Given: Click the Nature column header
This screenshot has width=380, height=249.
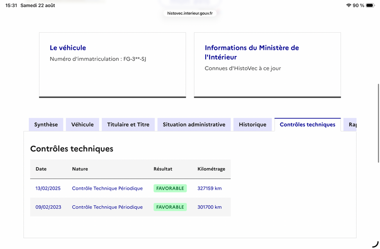Looking at the screenshot, I should (x=80, y=169).
